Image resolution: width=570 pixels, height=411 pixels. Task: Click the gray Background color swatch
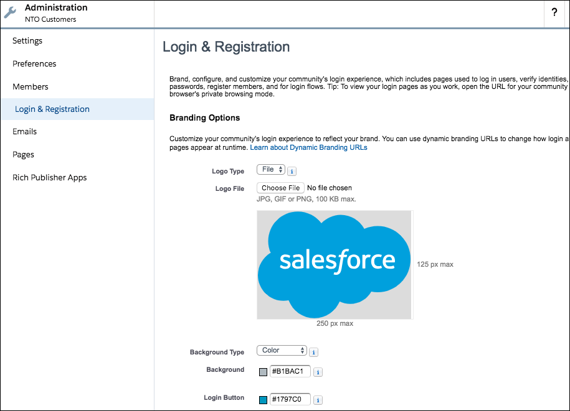(x=263, y=372)
